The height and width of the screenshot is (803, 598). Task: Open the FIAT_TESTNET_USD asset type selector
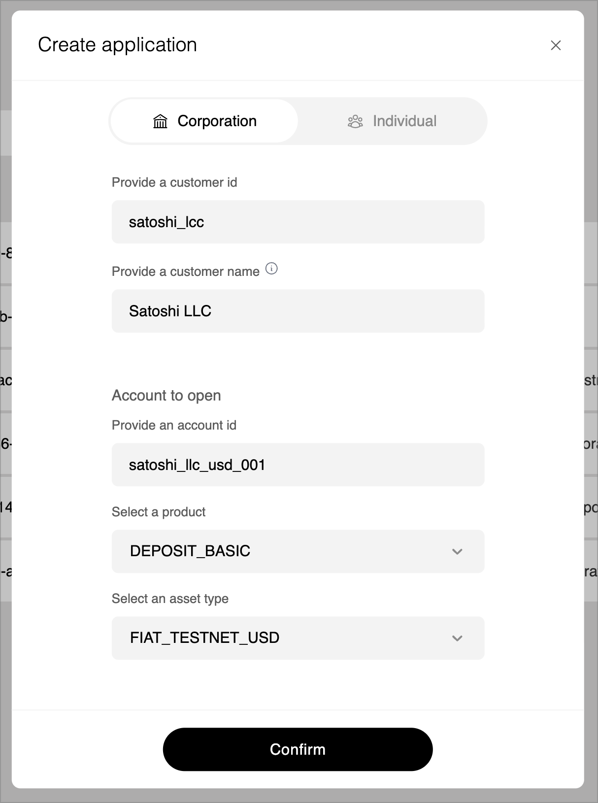tap(298, 638)
